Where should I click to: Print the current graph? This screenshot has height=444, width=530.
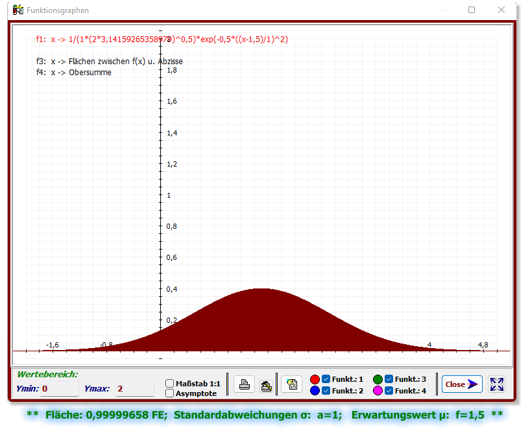[244, 384]
